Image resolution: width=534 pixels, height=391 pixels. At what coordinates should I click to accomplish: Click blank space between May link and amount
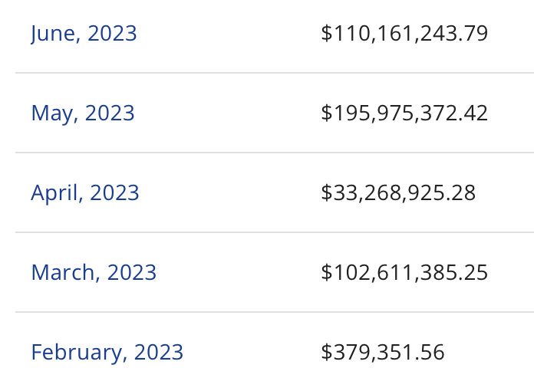[x=228, y=113]
